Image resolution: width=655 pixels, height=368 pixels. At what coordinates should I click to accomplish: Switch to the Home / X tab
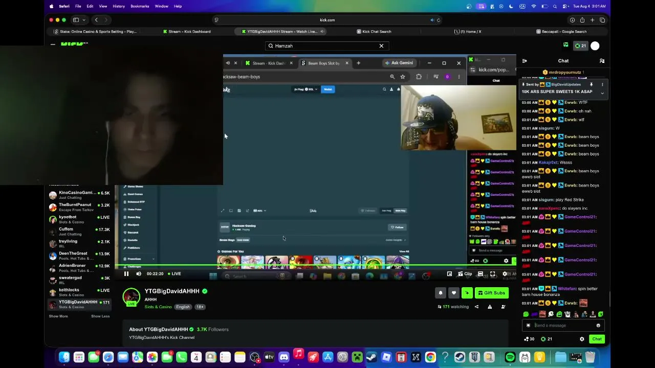point(468,32)
